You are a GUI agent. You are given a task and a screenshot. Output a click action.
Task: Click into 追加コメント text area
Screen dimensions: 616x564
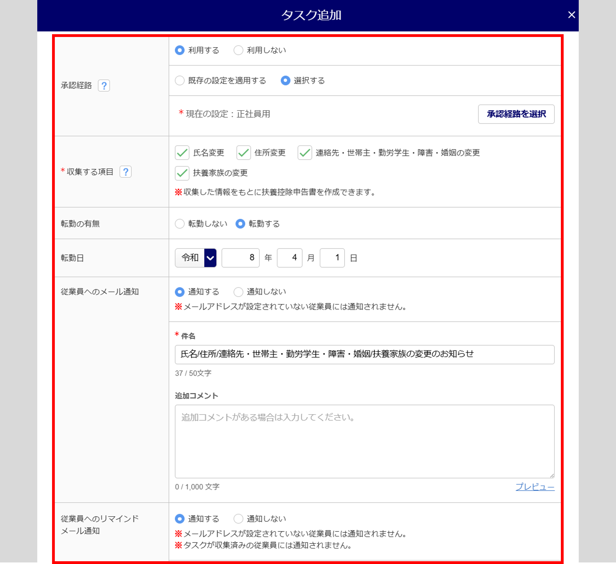point(364,441)
